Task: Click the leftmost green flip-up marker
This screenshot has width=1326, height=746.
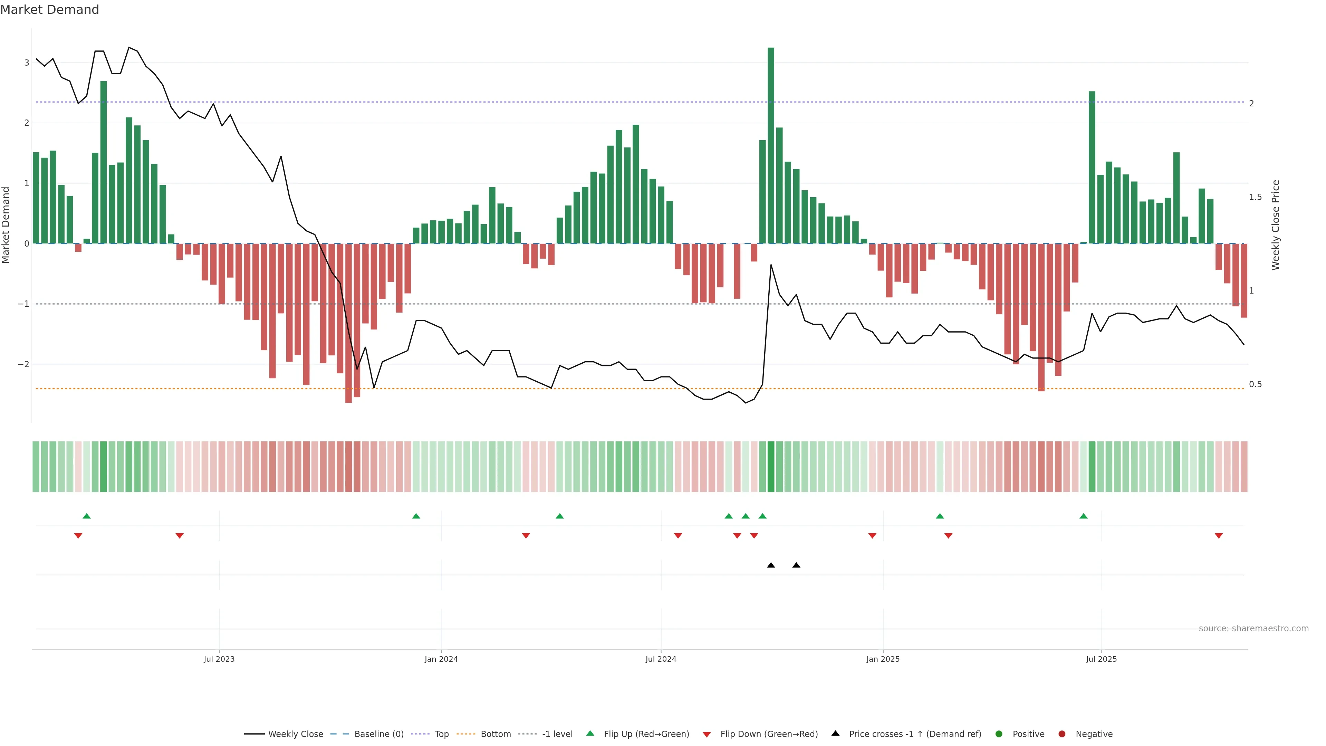Action: (86, 516)
